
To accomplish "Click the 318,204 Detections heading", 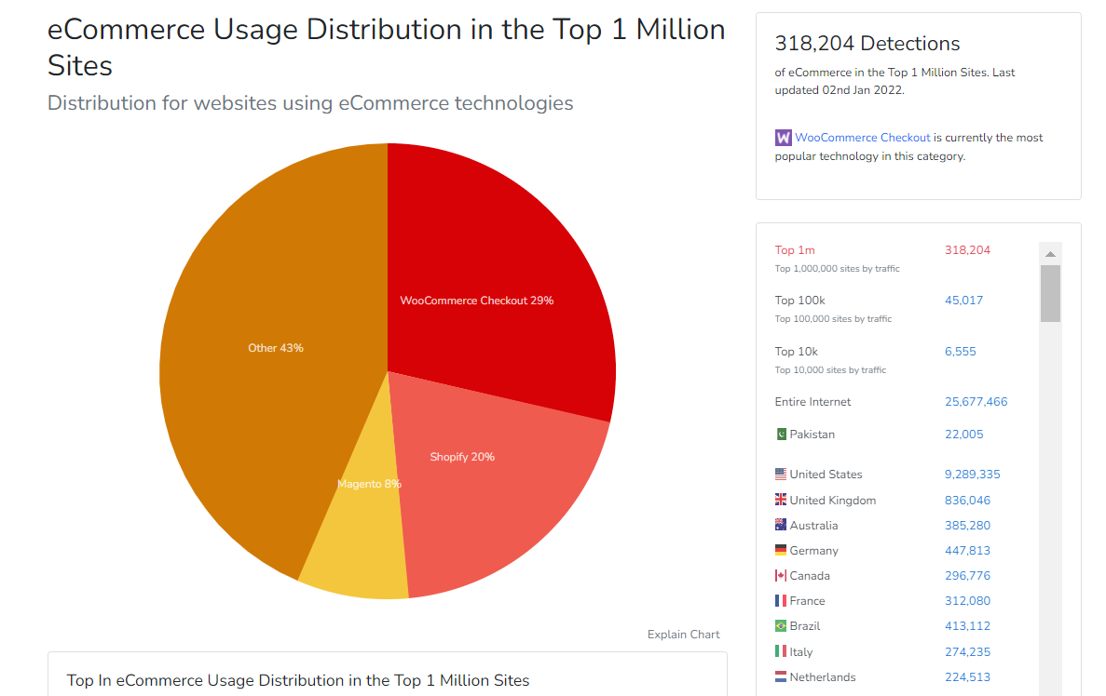I will [867, 44].
